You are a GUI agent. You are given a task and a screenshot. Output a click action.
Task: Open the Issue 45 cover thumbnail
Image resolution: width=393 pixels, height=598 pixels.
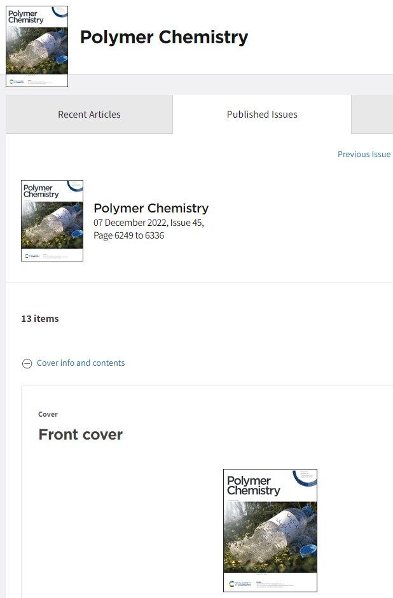pyautogui.click(x=52, y=221)
